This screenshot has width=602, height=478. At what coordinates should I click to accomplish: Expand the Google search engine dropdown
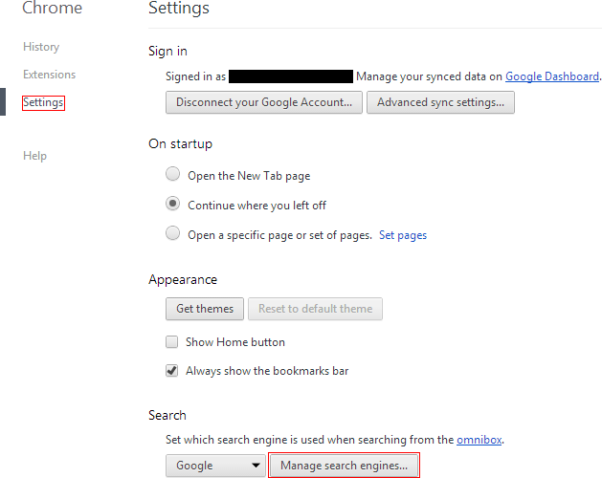(215, 466)
